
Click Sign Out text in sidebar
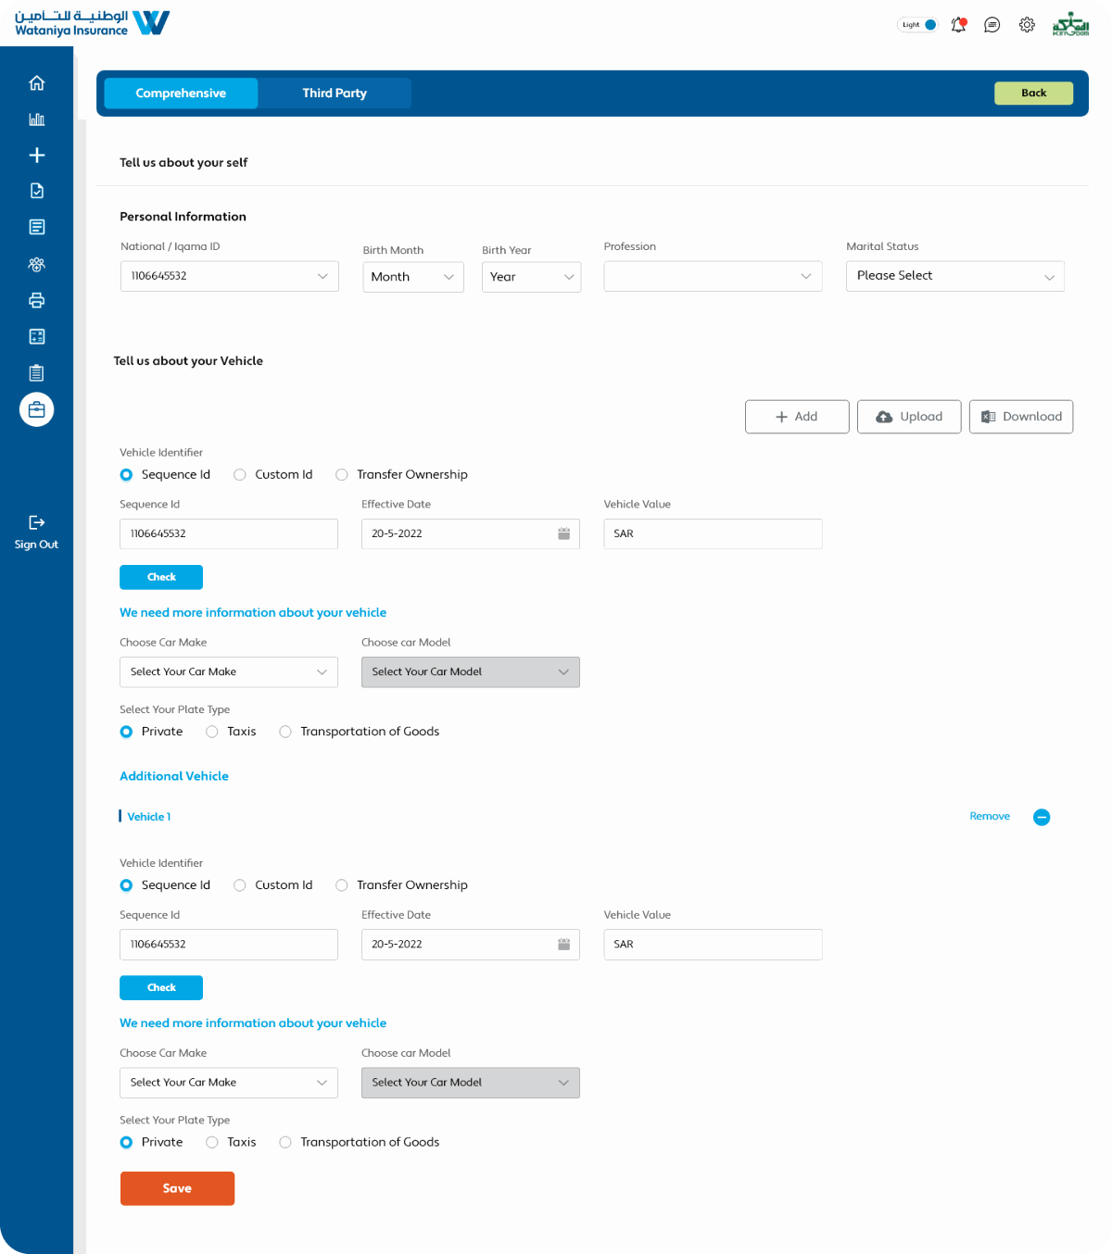click(36, 545)
